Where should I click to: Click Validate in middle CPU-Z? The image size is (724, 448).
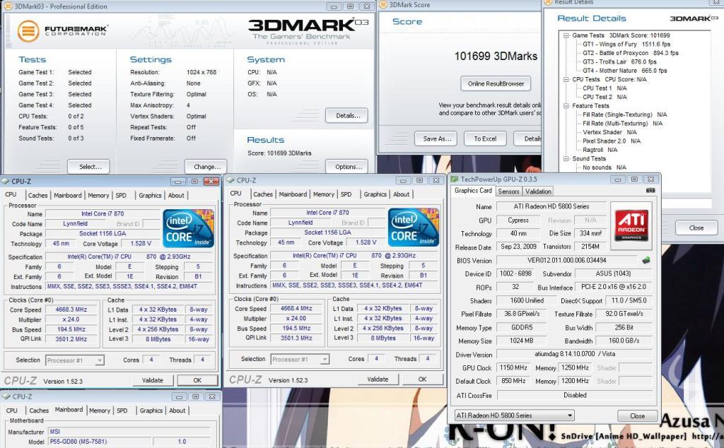click(378, 379)
